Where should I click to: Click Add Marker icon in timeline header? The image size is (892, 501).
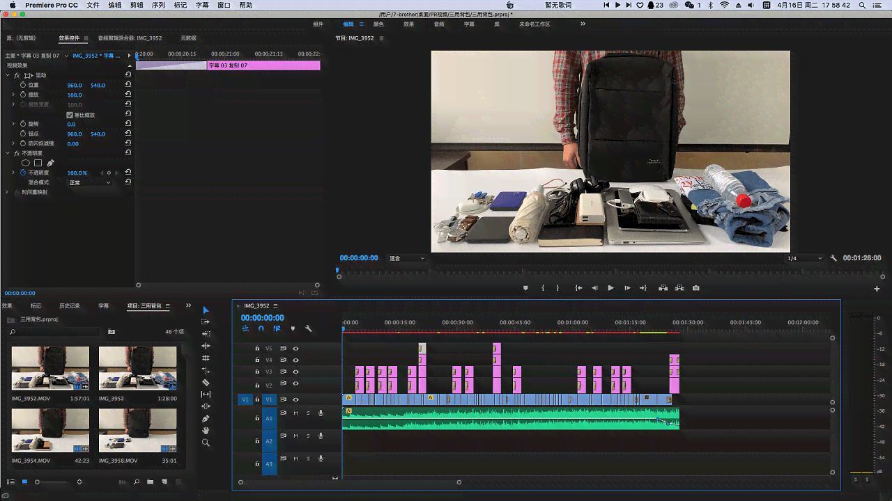coord(293,328)
